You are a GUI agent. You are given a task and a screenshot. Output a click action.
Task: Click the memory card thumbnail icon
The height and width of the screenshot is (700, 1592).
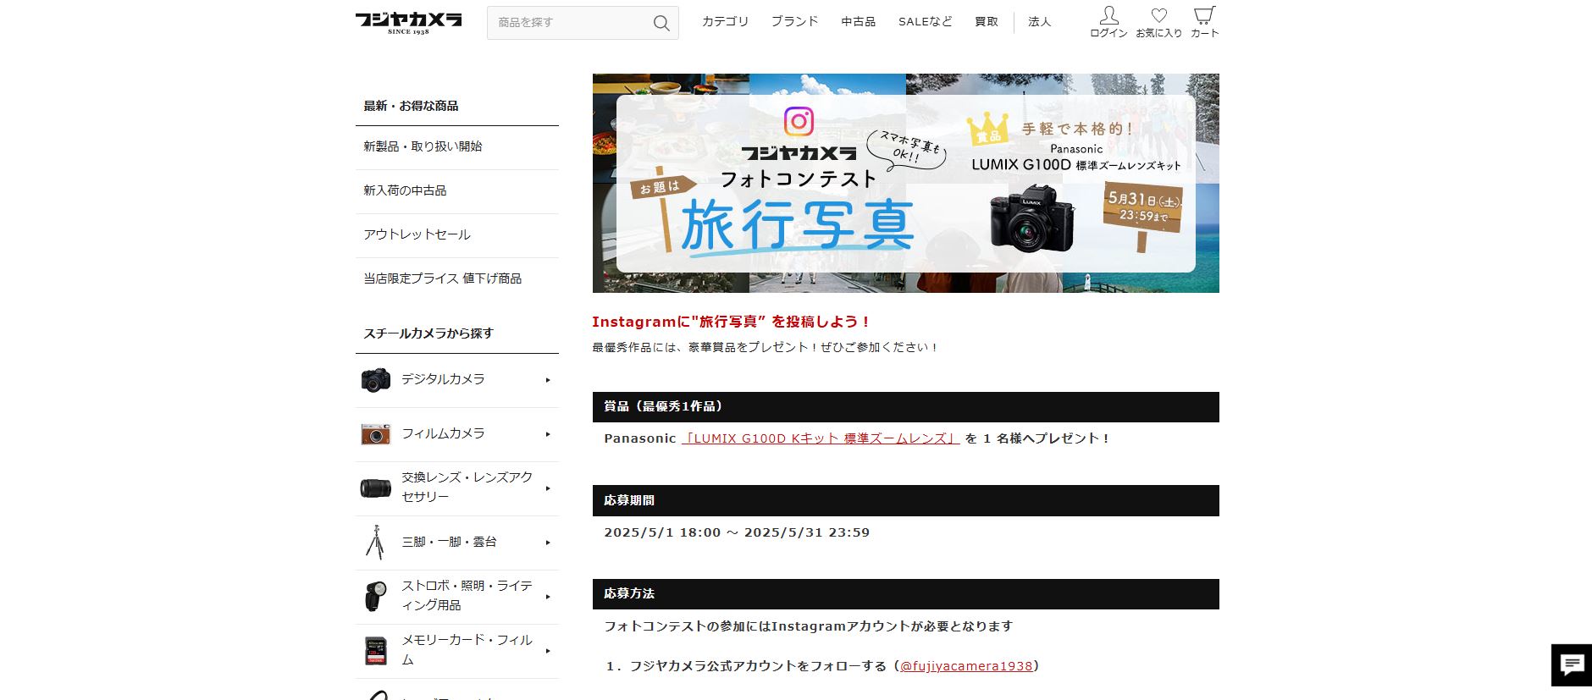point(375,651)
